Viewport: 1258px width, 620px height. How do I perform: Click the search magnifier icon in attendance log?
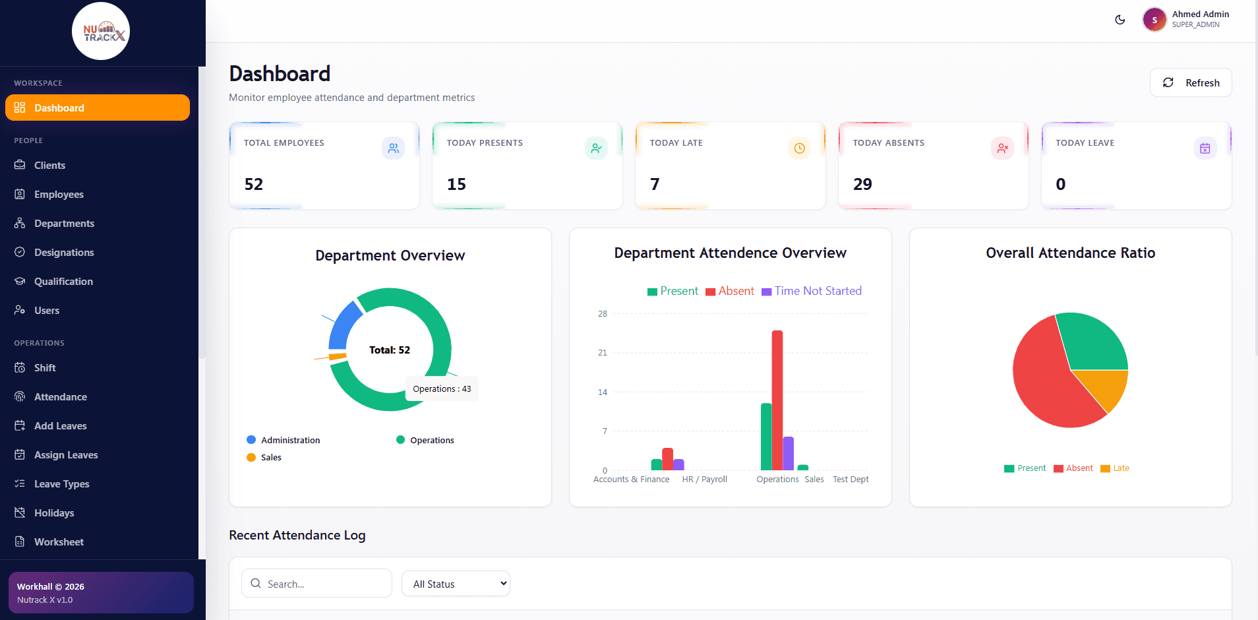coord(256,583)
